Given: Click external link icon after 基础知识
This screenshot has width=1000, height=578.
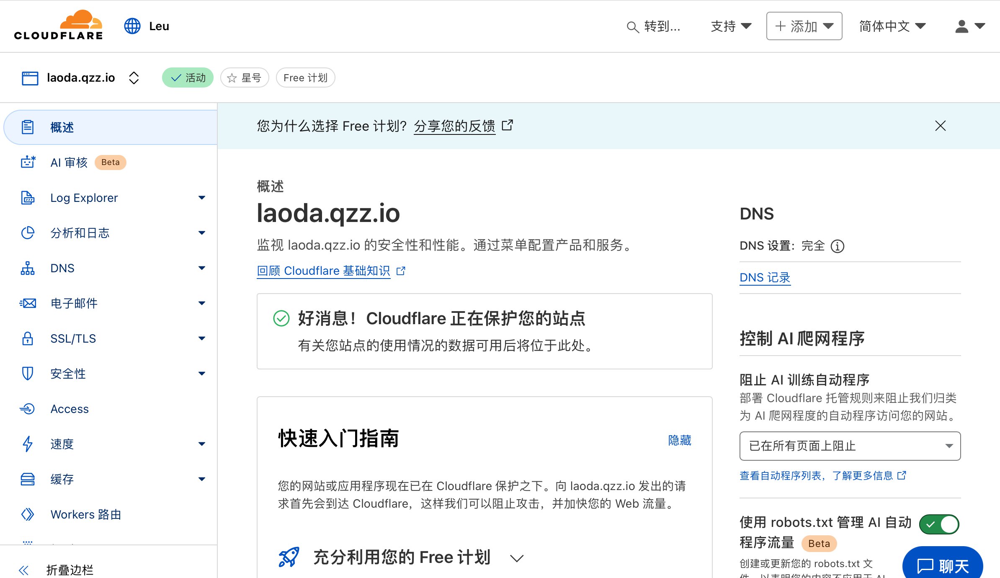Looking at the screenshot, I should [401, 271].
